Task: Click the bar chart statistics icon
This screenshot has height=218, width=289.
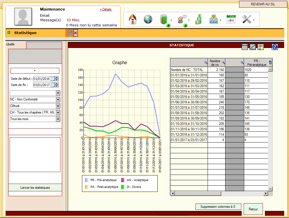Action: (198, 20)
